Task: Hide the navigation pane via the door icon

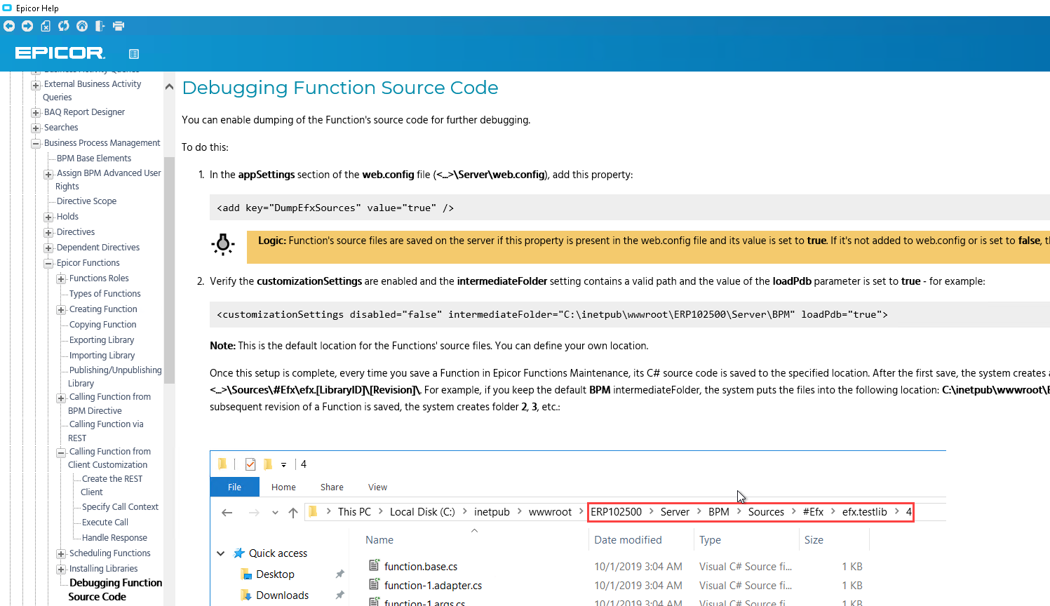Action: [x=99, y=26]
